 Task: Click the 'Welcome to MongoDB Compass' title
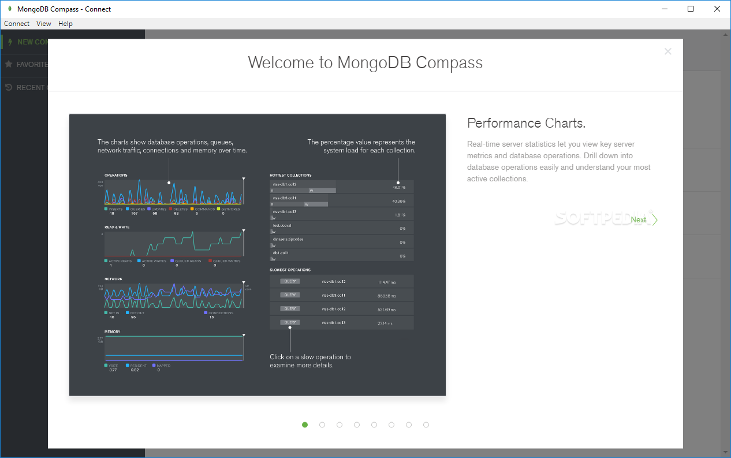coord(365,62)
